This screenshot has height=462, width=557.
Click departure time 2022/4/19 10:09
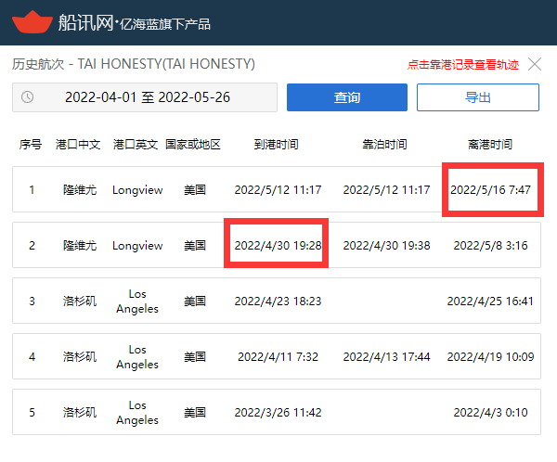click(x=490, y=356)
